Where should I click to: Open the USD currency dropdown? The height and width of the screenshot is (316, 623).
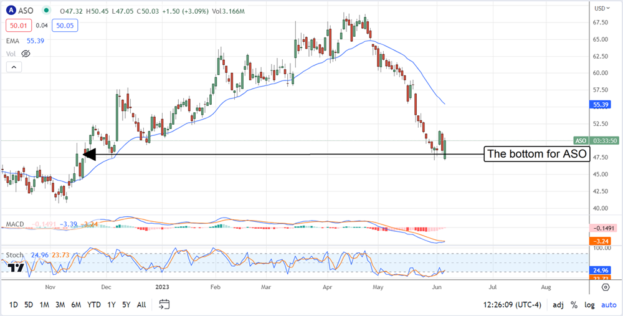[602, 8]
